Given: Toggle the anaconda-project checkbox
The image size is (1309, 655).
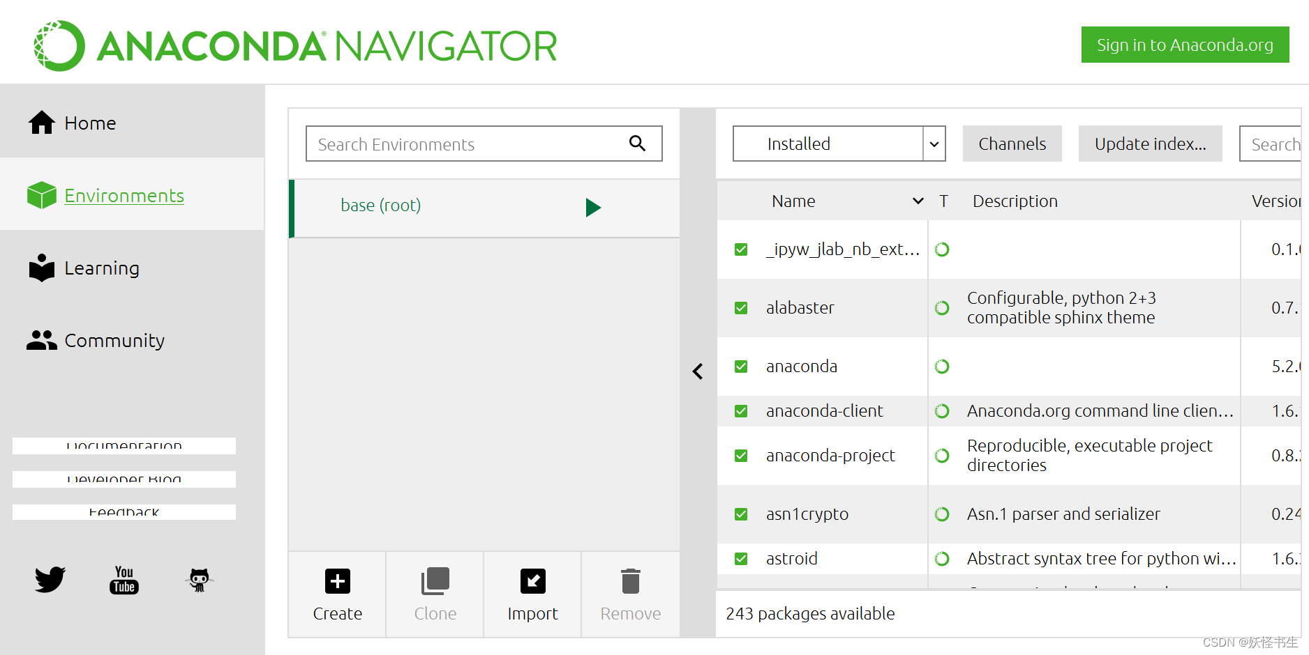Looking at the screenshot, I should pyautogui.click(x=741, y=456).
